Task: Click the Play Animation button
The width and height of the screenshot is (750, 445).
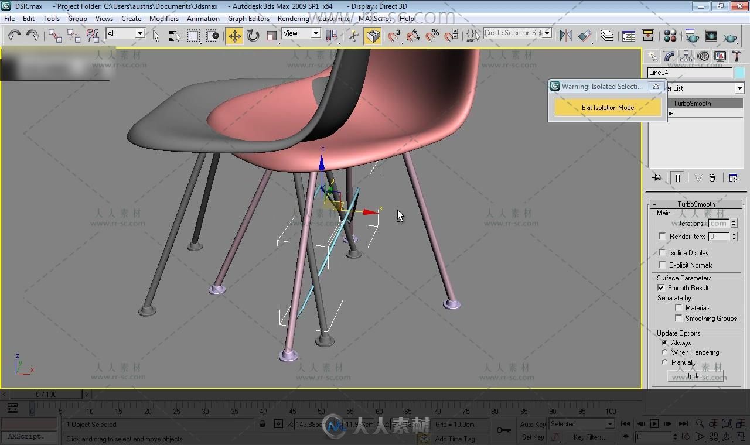Action: tap(654, 424)
